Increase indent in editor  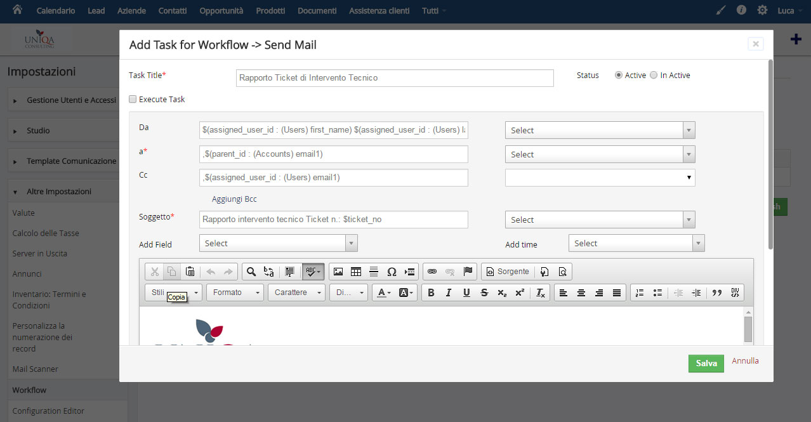point(696,293)
